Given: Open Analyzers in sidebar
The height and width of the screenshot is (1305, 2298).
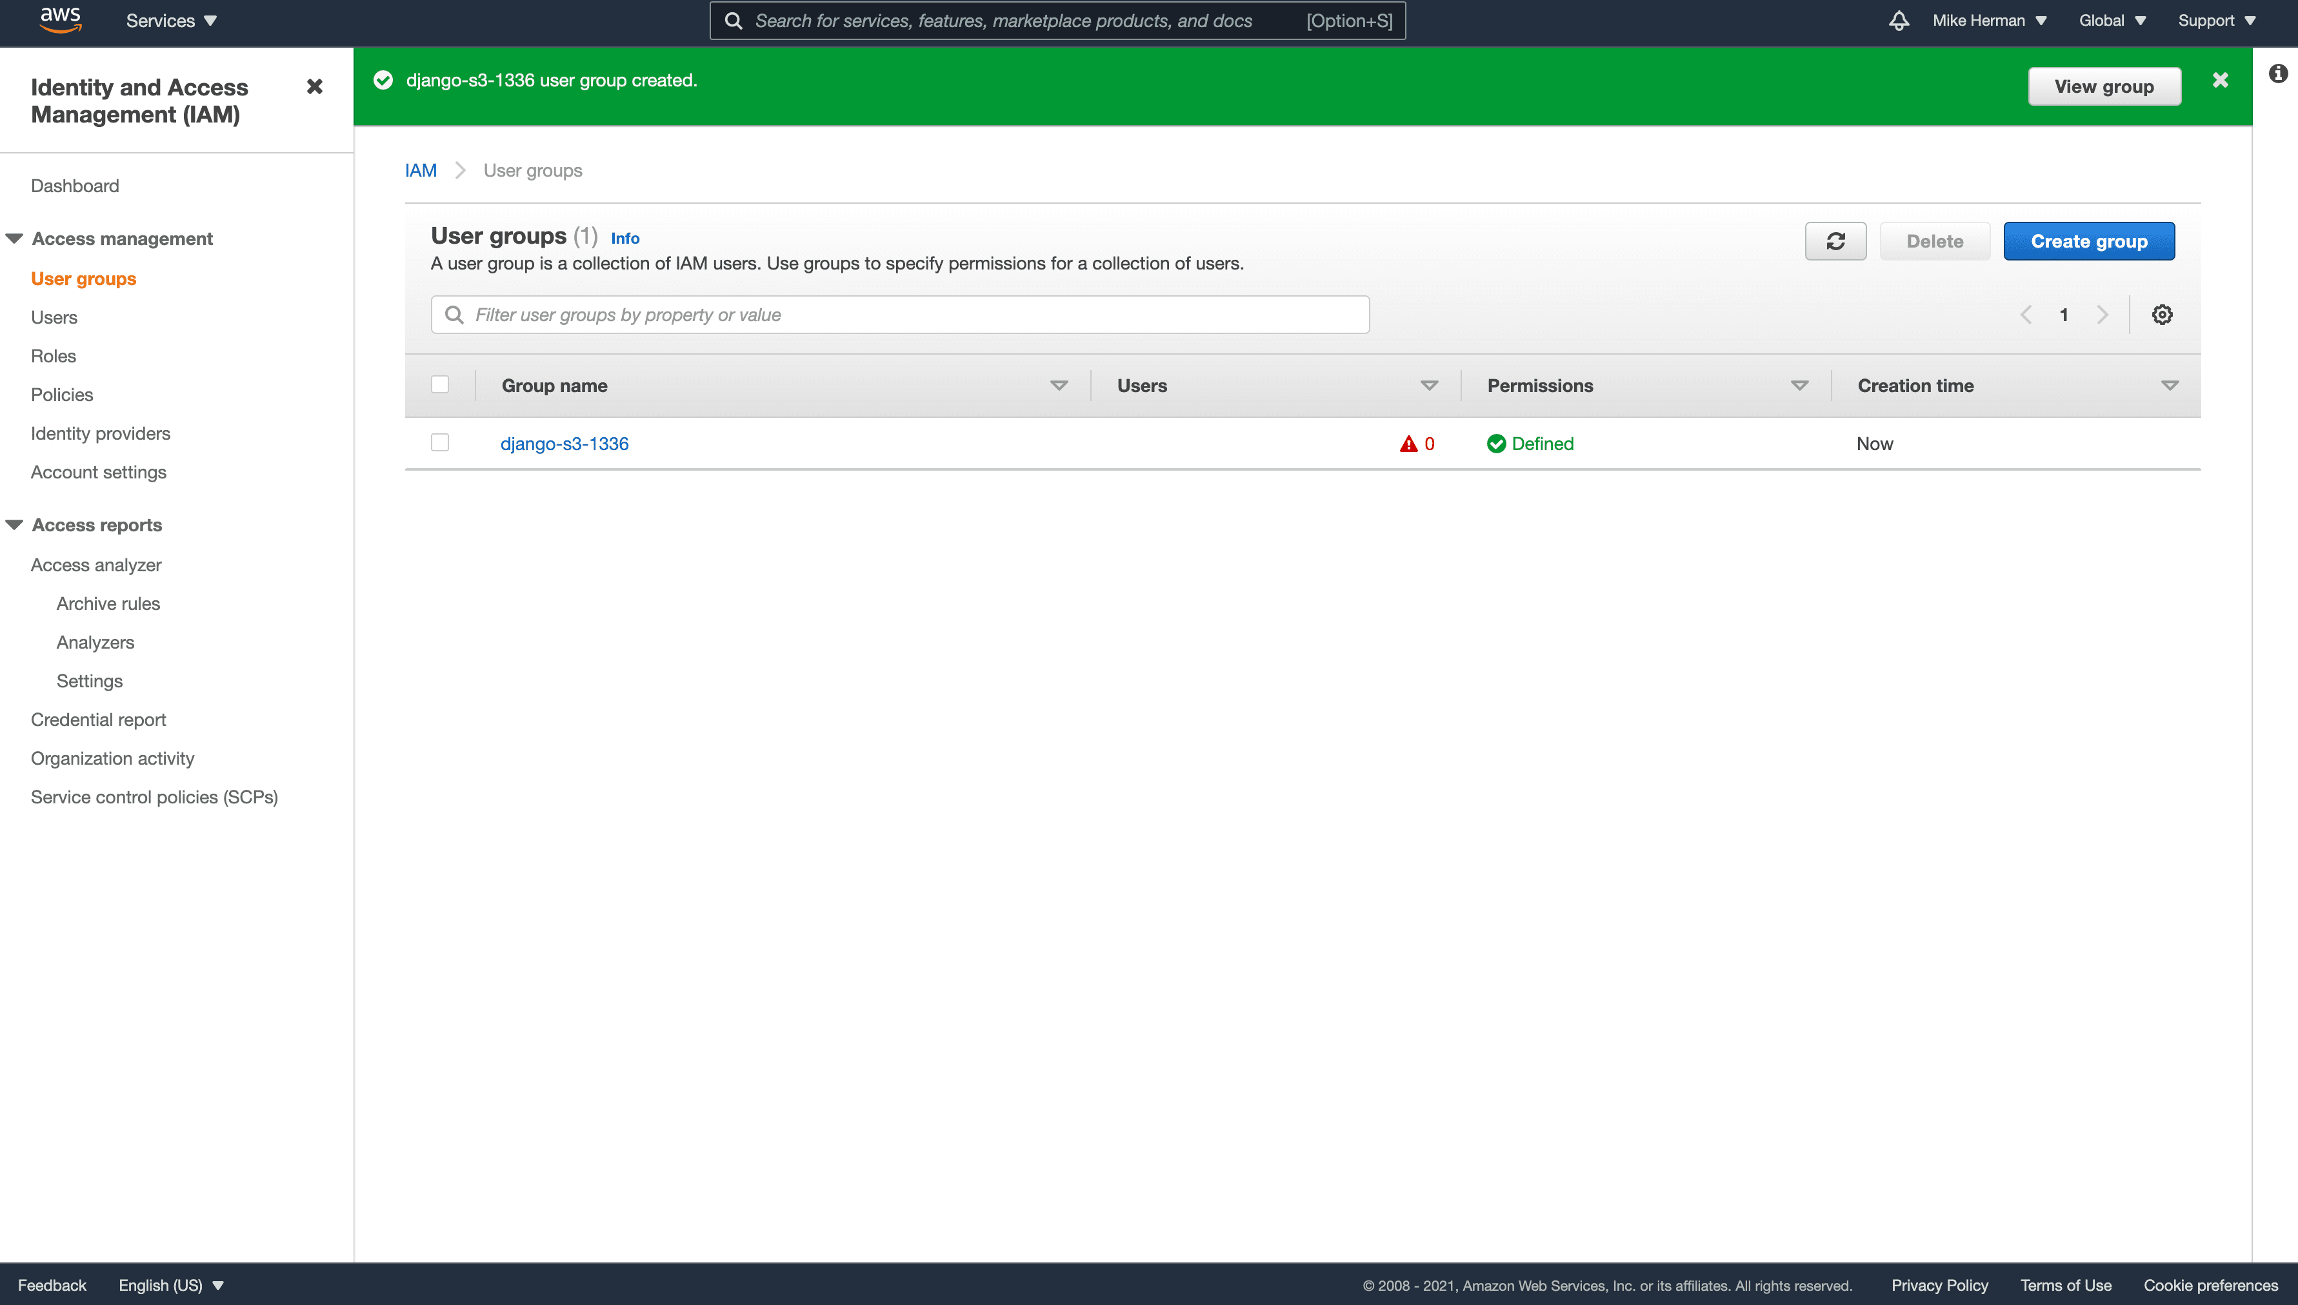Looking at the screenshot, I should pyautogui.click(x=95, y=643).
